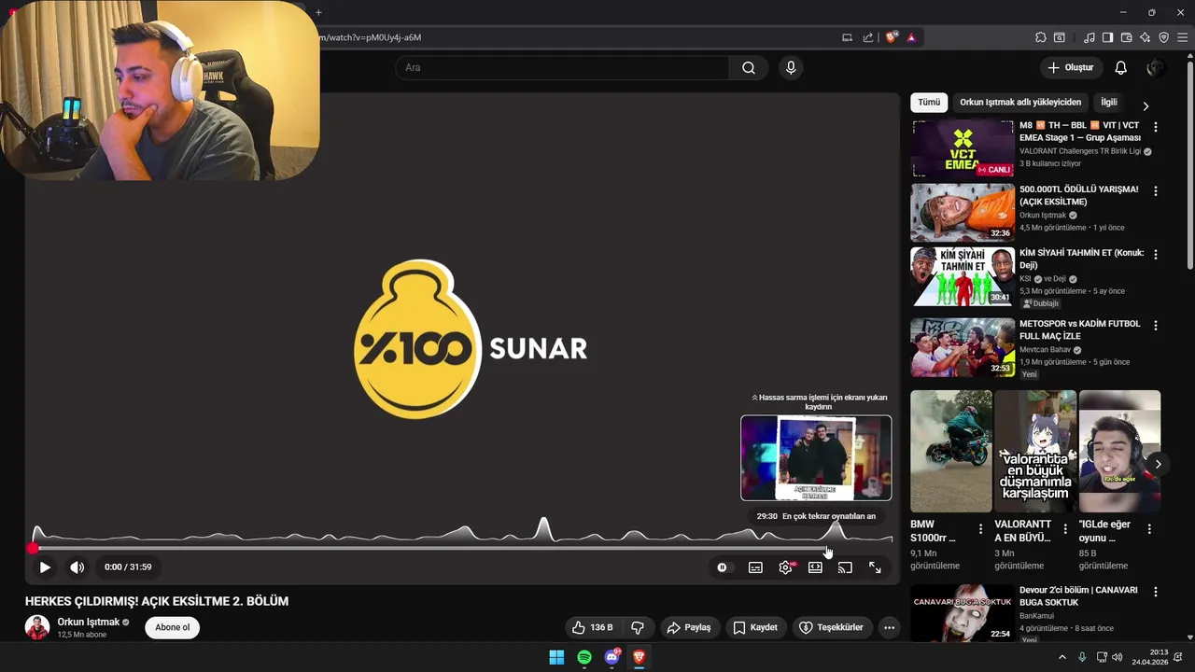Dislike the video with the thumbs-down icon
The image size is (1195, 672).
pyautogui.click(x=639, y=627)
